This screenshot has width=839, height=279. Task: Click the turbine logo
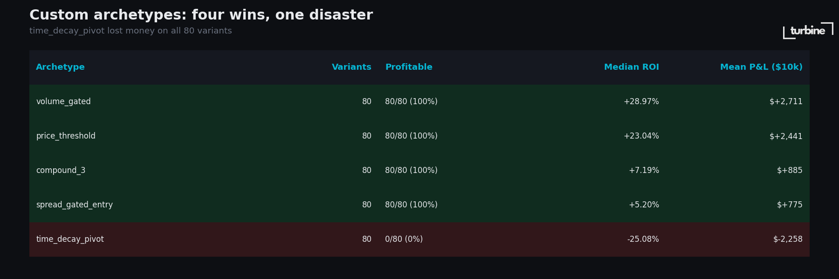pos(808,31)
